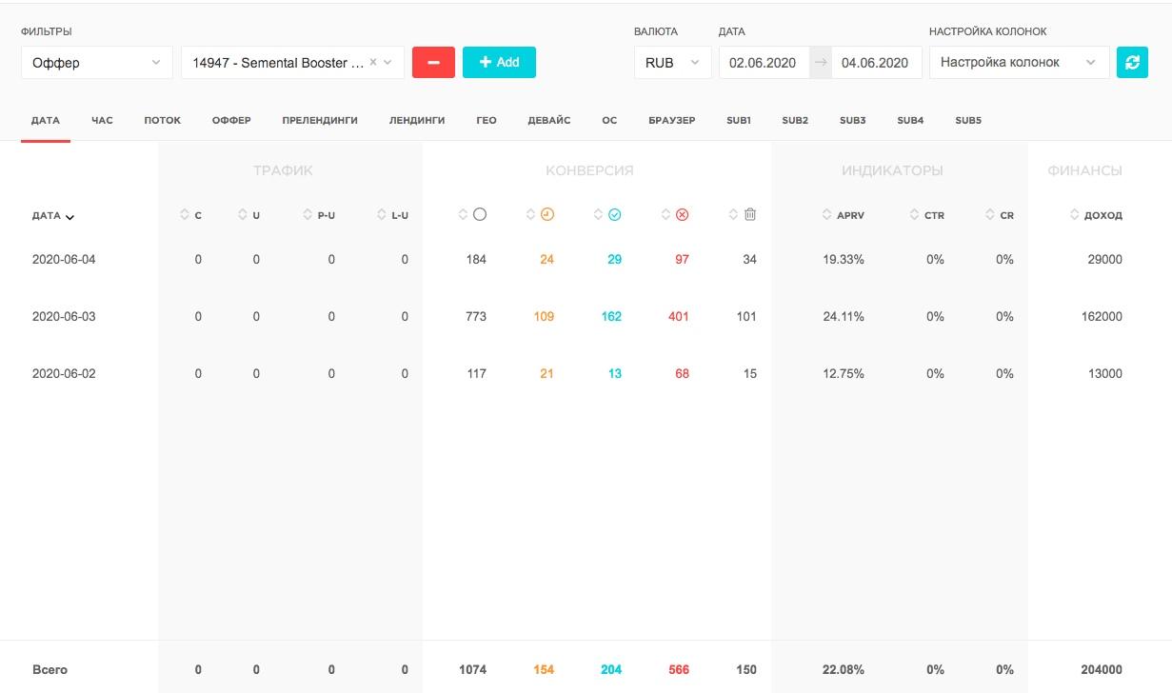Click the green refresh icon button
Screen dimensions: 1172x693
click(1132, 62)
